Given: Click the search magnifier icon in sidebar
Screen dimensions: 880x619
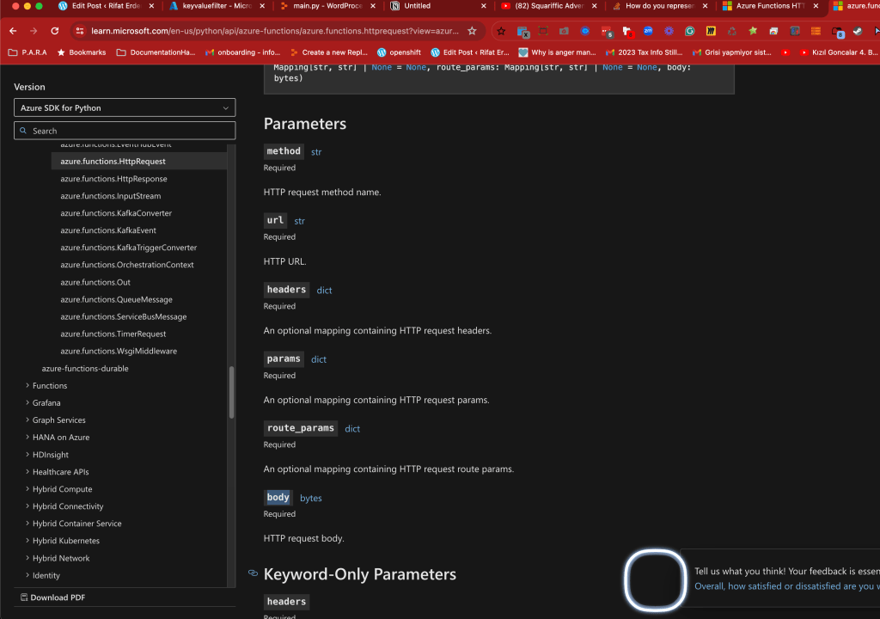Looking at the screenshot, I should (x=23, y=131).
